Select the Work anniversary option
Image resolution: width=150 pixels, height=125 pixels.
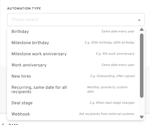[73, 65]
